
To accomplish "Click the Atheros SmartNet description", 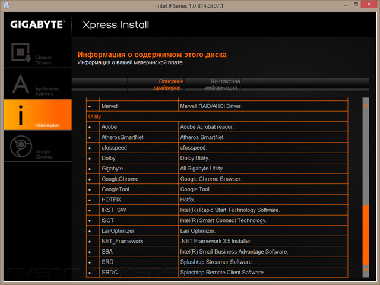I will click(202, 137).
